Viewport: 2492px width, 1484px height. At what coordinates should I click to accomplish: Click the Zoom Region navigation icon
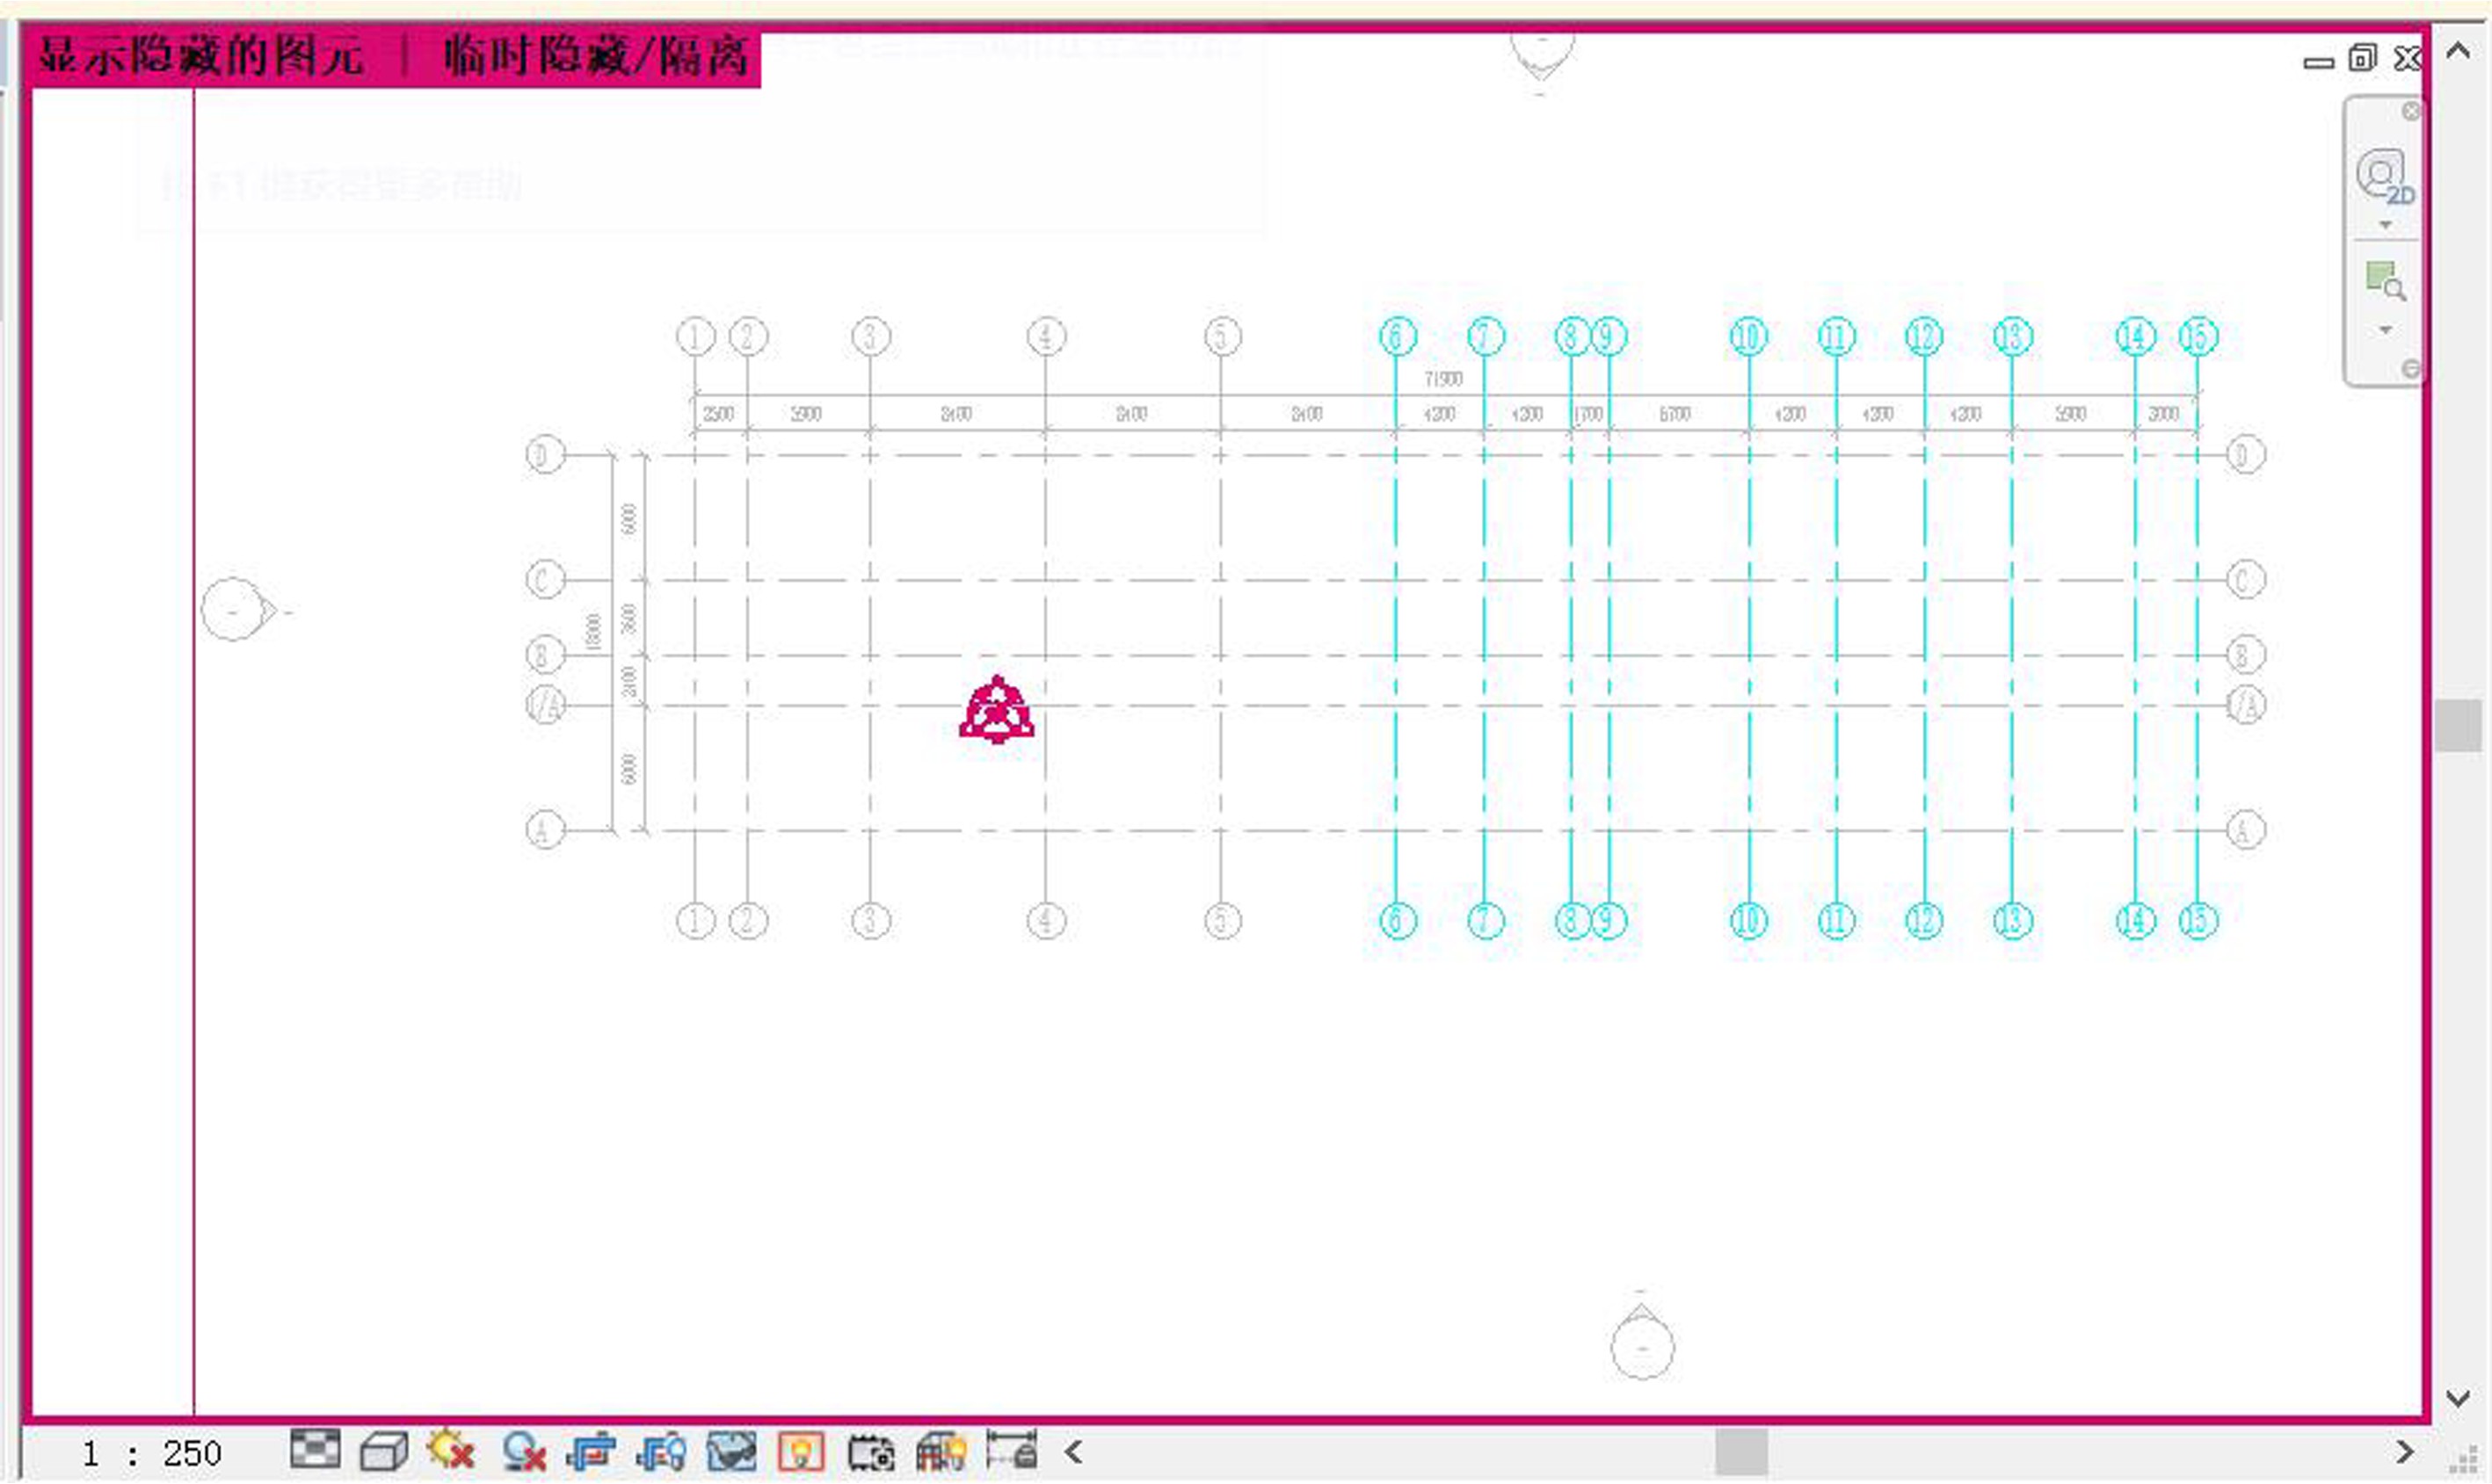(x=2385, y=280)
